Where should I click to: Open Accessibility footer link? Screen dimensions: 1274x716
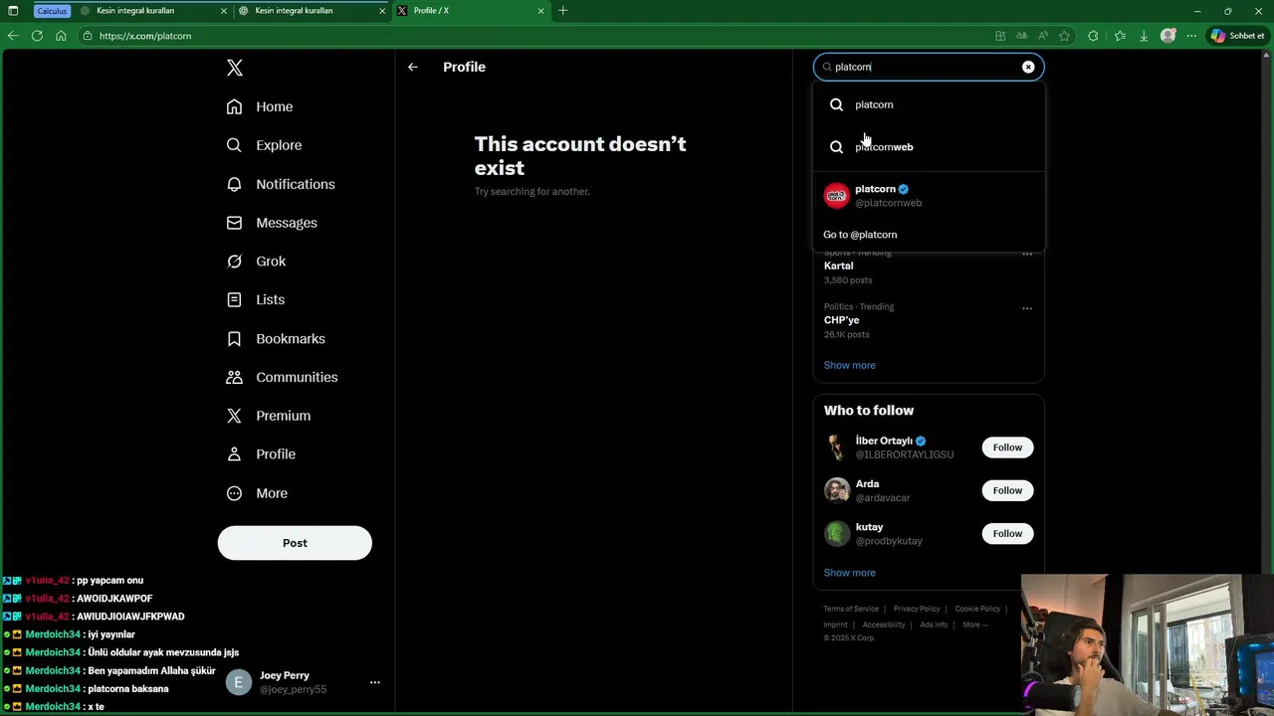click(x=884, y=625)
